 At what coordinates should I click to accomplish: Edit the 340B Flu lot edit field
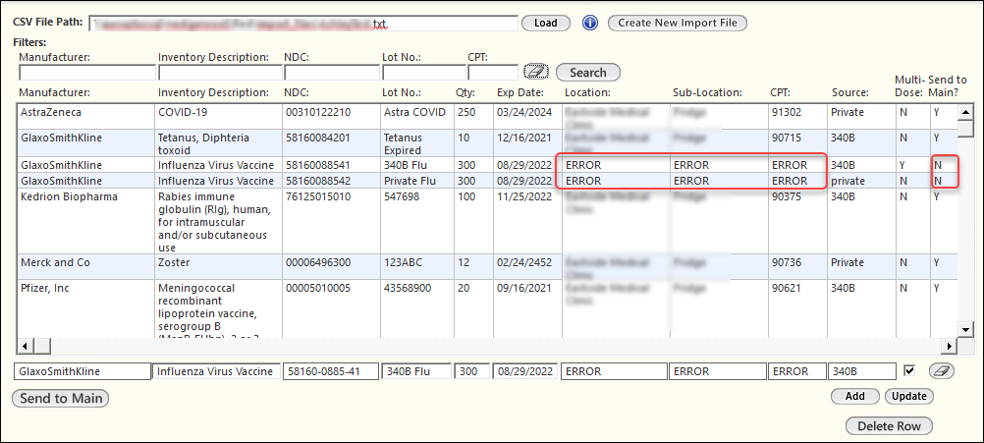[x=416, y=371]
